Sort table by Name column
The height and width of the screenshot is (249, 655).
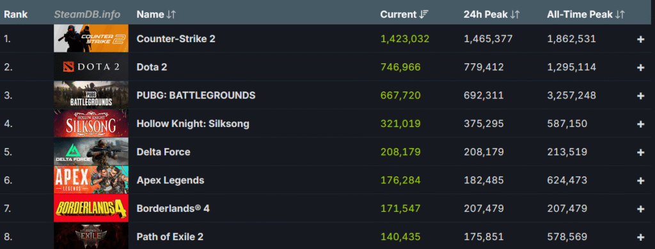(156, 14)
